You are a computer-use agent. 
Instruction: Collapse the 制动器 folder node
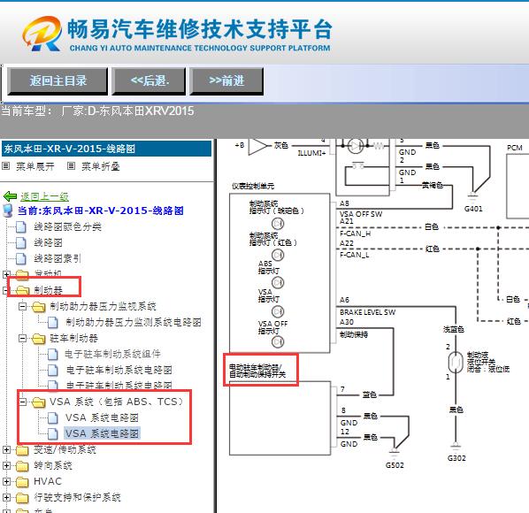pyautogui.click(x=5, y=290)
